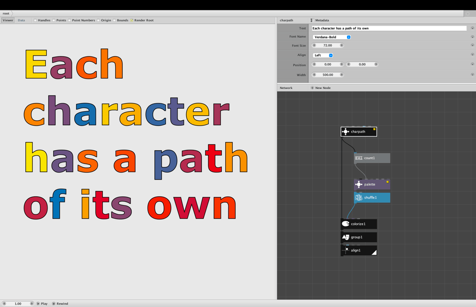Click the palette node icon
This screenshot has height=307, width=476.
(359, 184)
